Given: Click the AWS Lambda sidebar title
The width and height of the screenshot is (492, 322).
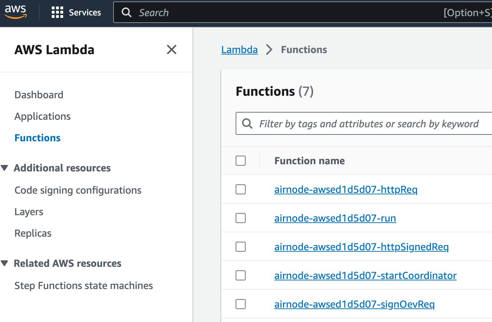Looking at the screenshot, I should point(54,49).
